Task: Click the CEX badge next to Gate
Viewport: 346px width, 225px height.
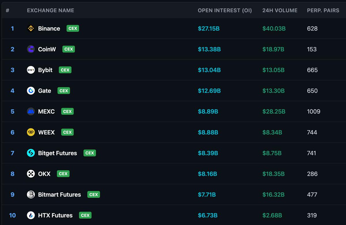Action: (64, 91)
